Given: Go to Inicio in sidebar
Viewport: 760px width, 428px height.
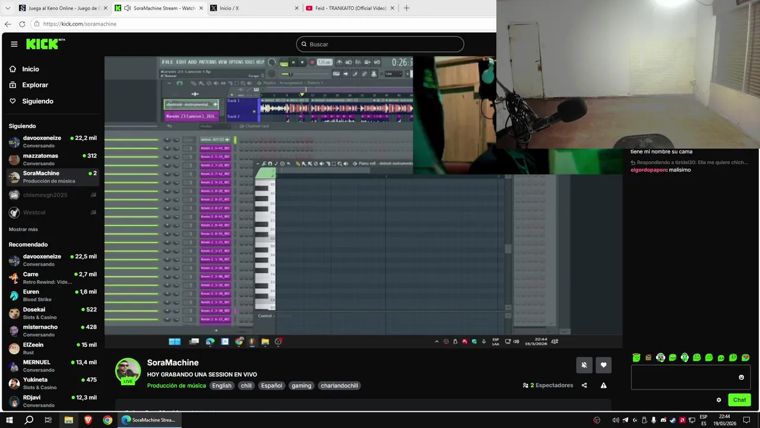Looking at the screenshot, I should tap(30, 69).
